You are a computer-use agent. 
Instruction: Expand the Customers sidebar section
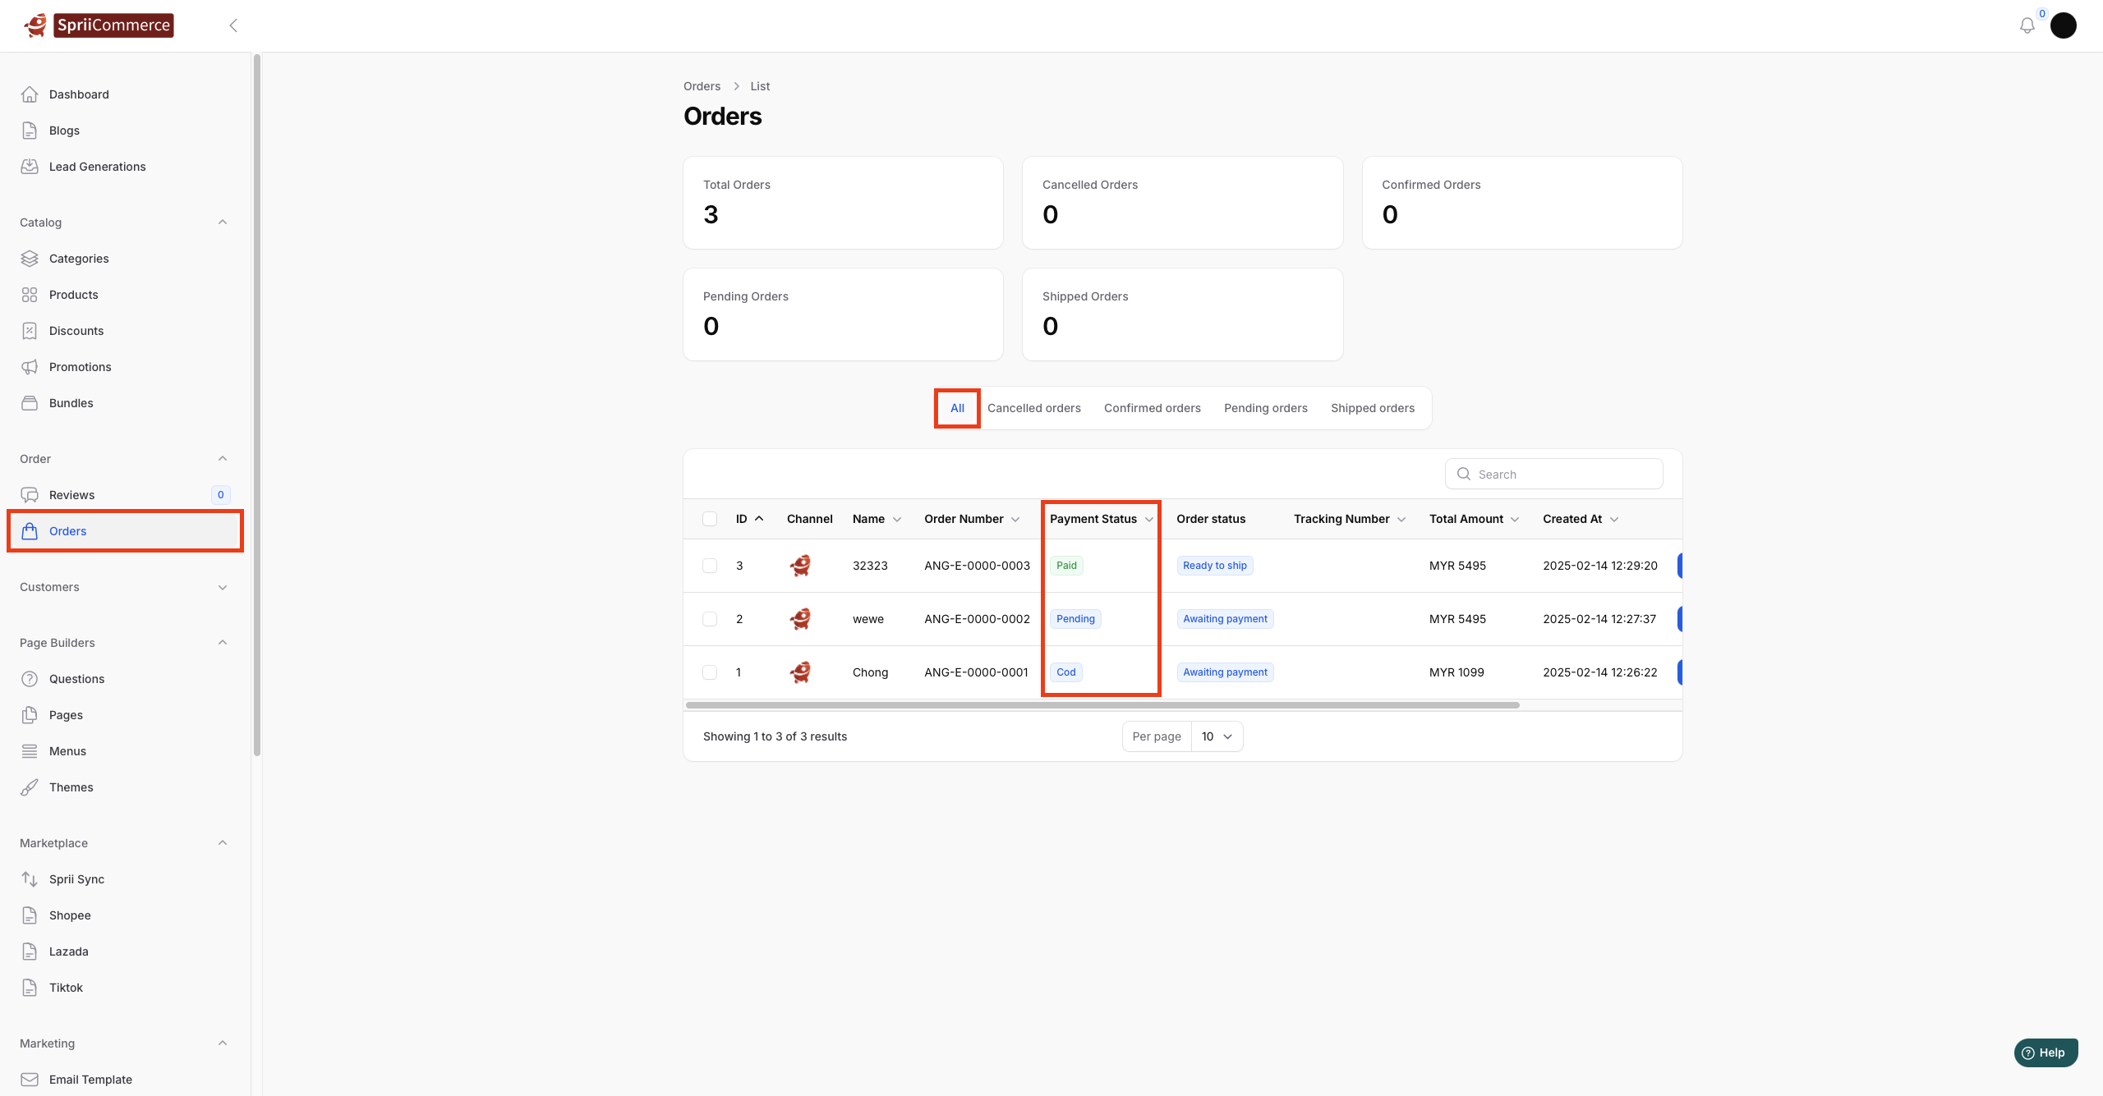pyautogui.click(x=223, y=587)
